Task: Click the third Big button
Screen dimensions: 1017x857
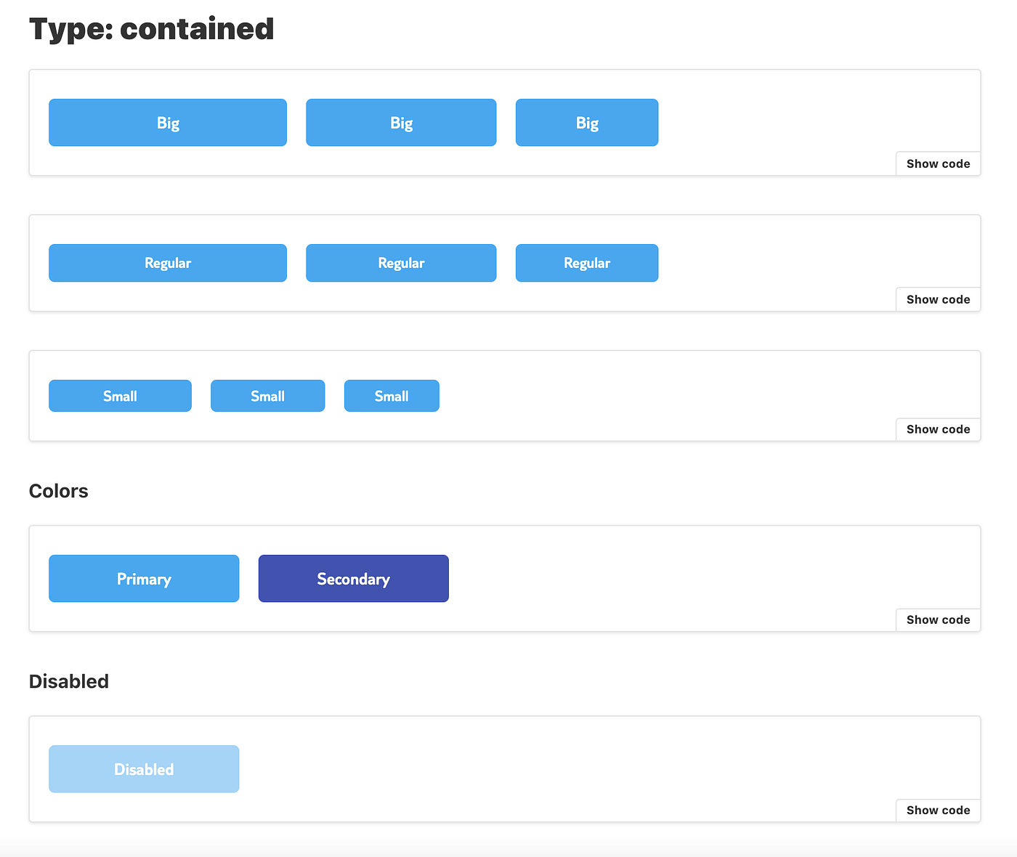Action: pyautogui.click(x=586, y=122)
